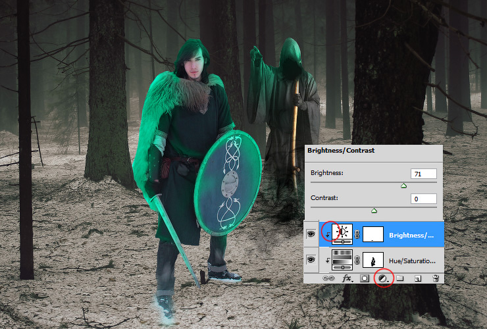Click the Brightness/Contrast panel title

click(341, 151)
